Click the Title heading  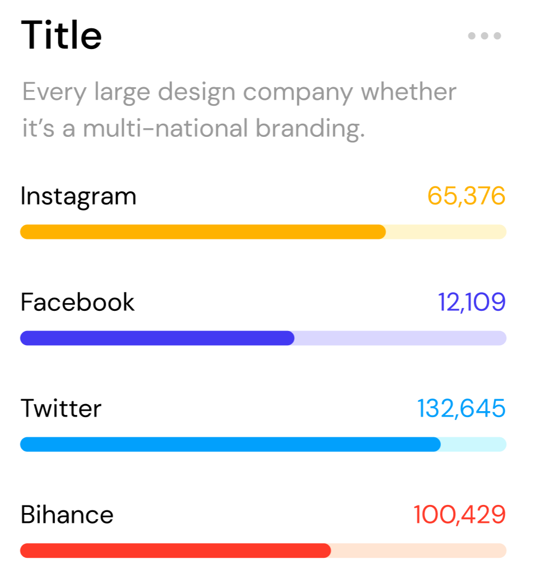click(61, 35)
